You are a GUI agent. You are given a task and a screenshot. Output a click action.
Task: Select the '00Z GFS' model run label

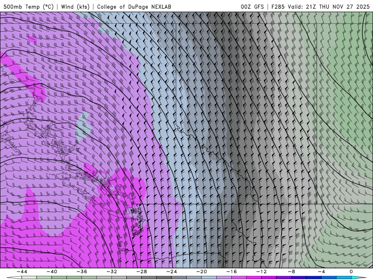(252, 7)
